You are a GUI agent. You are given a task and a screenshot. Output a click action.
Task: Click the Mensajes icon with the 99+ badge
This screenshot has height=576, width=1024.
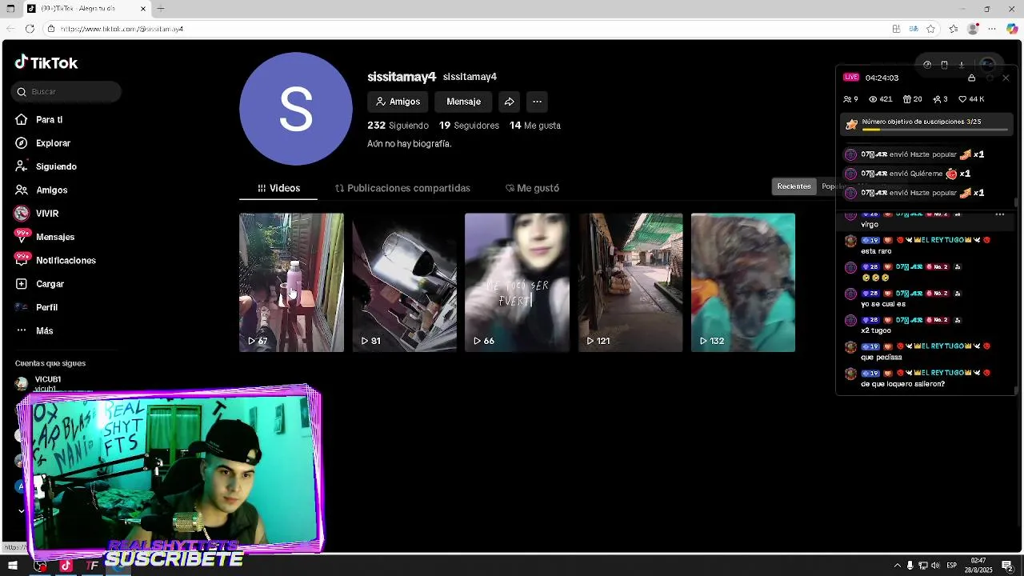[x=22, y=236]
